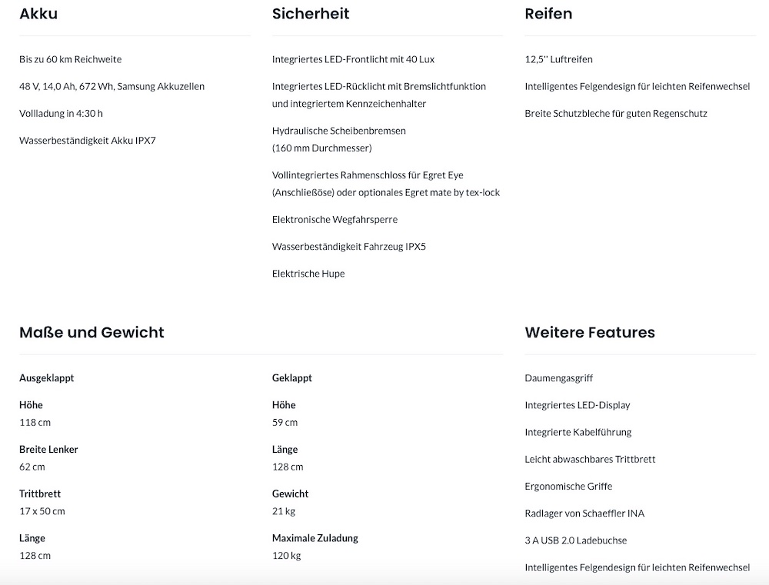Click the Reifen section heading
The image size is (769, 585).
(x=548, y=14)
